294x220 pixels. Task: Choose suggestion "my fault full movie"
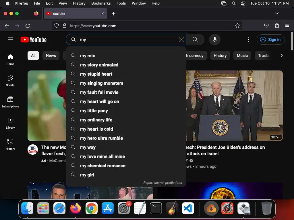tap(126, 92)
